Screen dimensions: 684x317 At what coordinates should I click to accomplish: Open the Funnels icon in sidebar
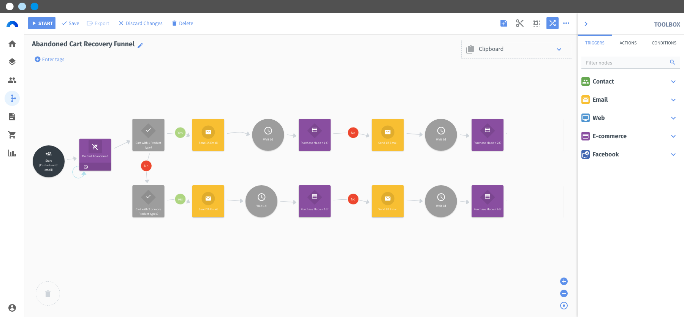click(x=12, y=98)
